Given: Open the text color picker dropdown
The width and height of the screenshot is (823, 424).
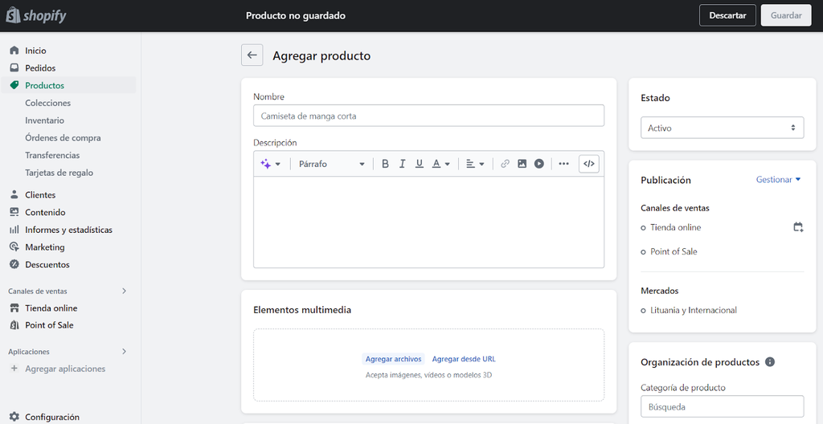Looking at the screenshot, I should [x=440, y=164].
